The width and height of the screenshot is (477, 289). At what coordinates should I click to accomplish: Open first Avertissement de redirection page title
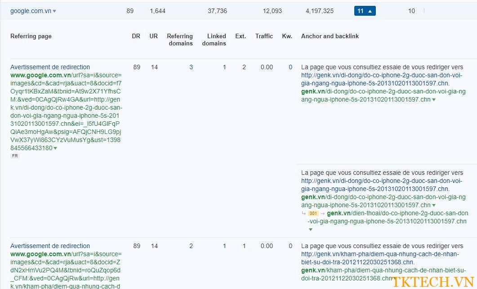[50, 67]
